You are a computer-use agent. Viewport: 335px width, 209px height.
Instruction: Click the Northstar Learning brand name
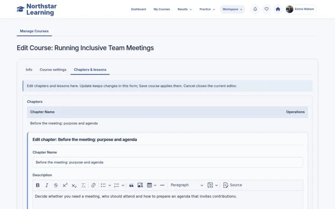42,9
